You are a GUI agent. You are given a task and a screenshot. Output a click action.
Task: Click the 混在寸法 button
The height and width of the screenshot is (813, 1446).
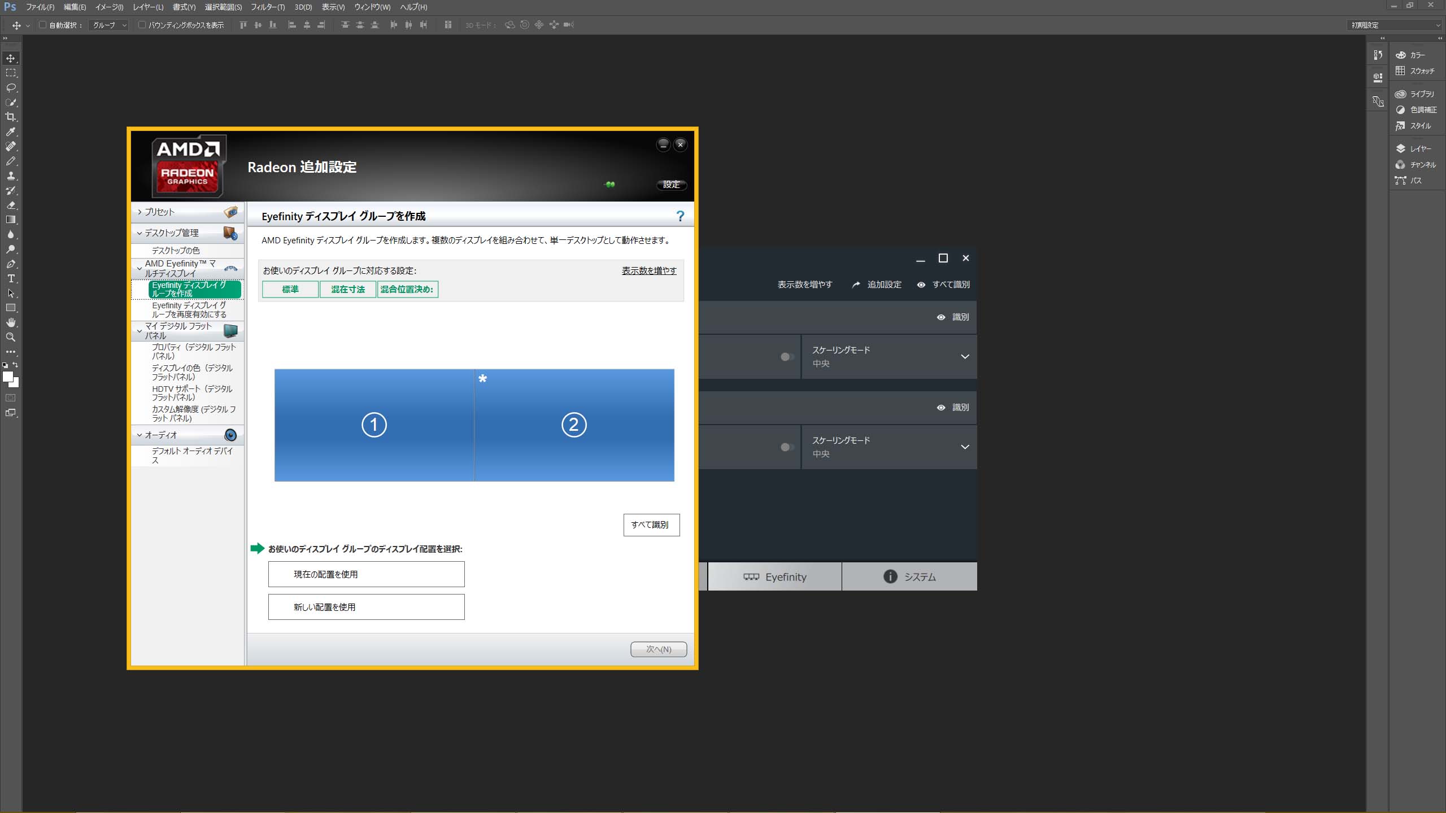348,290
